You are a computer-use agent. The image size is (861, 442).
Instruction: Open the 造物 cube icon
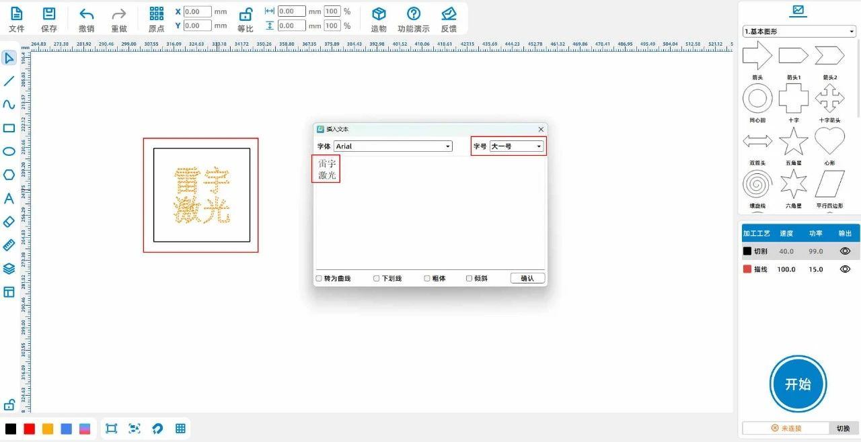click(379, 14)
